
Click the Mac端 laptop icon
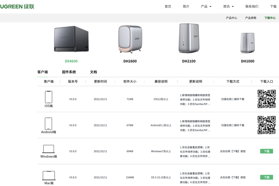pyautogui.click(x=49, y=175)
